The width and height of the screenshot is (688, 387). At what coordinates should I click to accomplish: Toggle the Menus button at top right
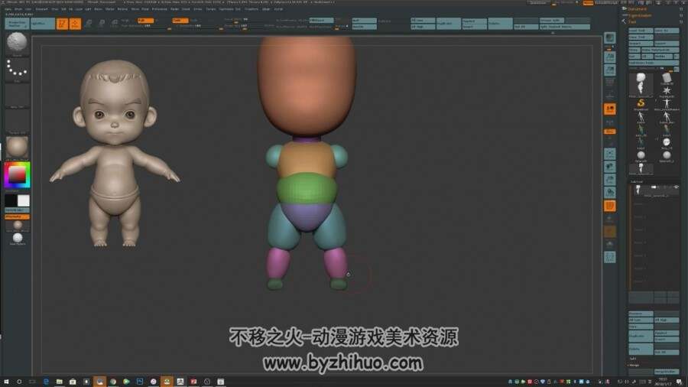588,2
